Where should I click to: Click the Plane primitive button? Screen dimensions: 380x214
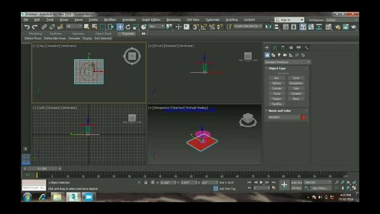coord(296,99)
